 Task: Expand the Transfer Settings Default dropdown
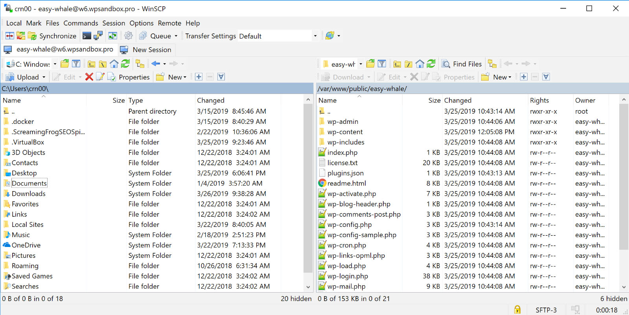pyautogui.click(x=315, y=36)
